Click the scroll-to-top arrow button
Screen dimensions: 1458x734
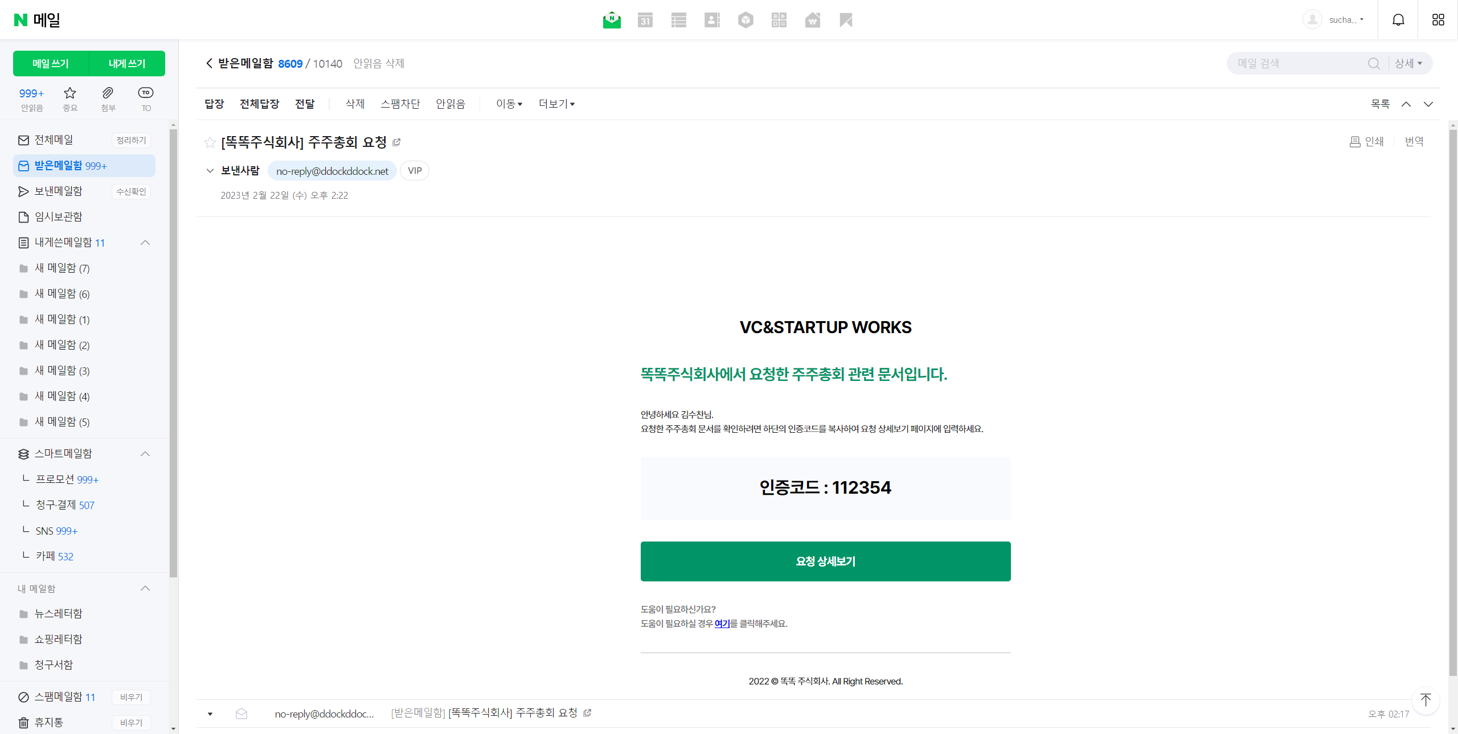(1426, 700)
